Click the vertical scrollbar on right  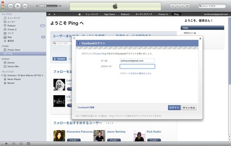230,51
